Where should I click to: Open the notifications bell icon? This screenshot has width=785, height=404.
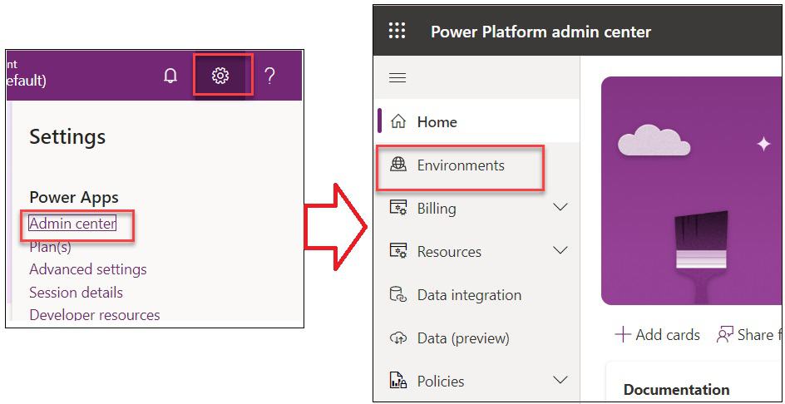170,76
